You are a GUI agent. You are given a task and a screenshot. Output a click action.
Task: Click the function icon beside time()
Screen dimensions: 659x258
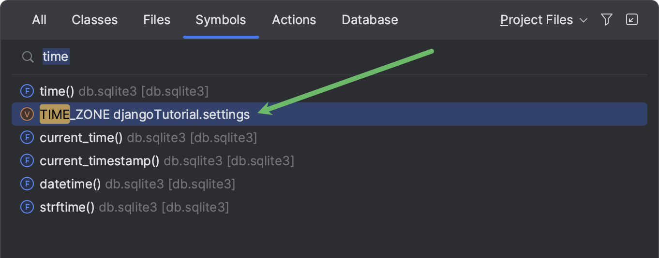[27, 91]
